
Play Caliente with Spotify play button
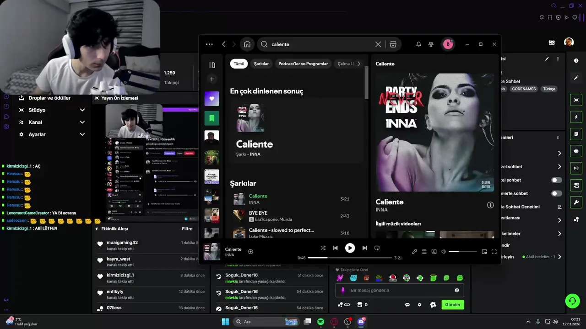pos(350,248)
